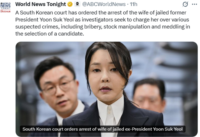Click the 'President Yoon Suk Yeol' tweet text line
This screenshot has height=137, width=200.
point(102,20)
